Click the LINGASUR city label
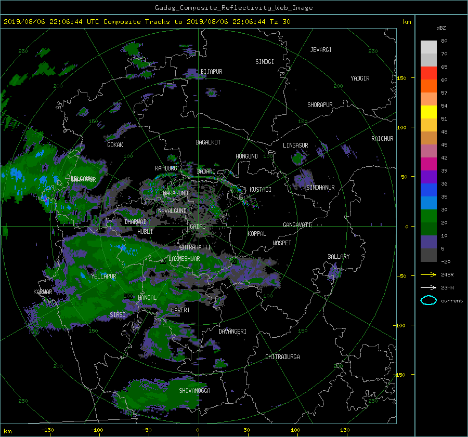The height and width of the screenshot is (437, 468). pos(295,145)
